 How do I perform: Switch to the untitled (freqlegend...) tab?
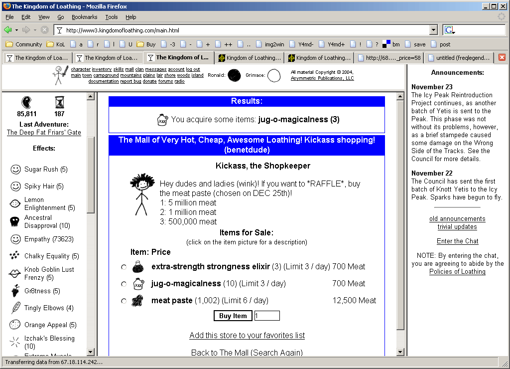[x=459, y=58]
